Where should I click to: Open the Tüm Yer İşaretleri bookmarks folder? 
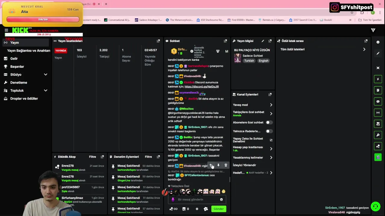[370, 20]
